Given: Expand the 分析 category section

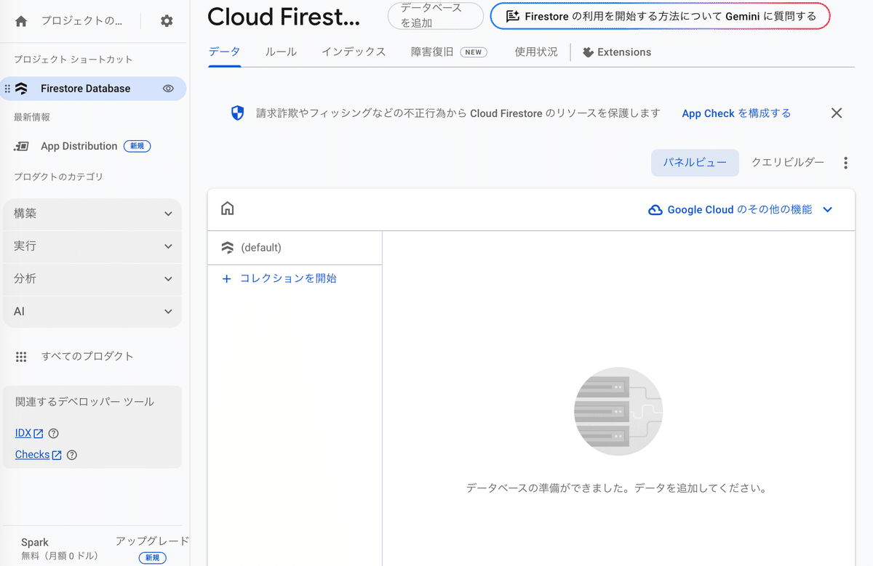Looking at the screenshot, I should 92,278.
